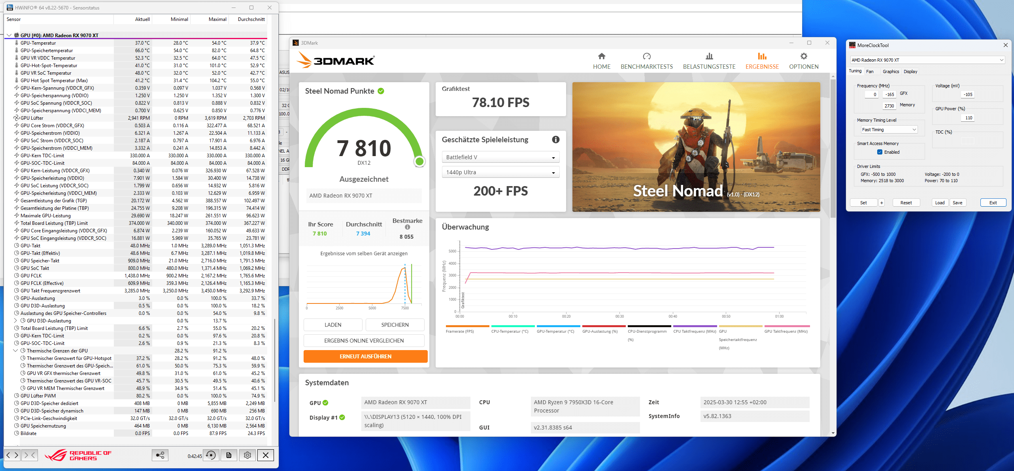
Task: Click the HWiNFO share/network icon button
Action: pyautogui.click(x=160, y=455)
